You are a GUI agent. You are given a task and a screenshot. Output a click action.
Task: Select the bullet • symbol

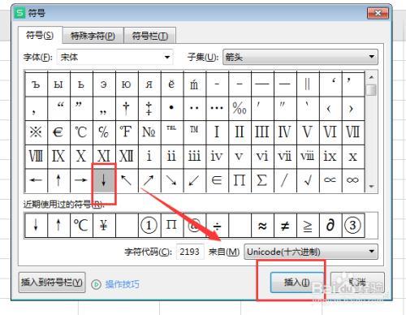[172, 109]
